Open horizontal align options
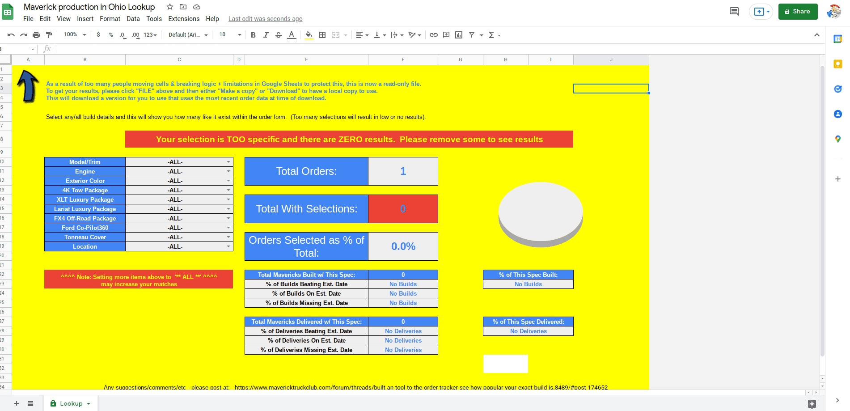The width and height of the screenshot is (850, 411). (362, 35)
